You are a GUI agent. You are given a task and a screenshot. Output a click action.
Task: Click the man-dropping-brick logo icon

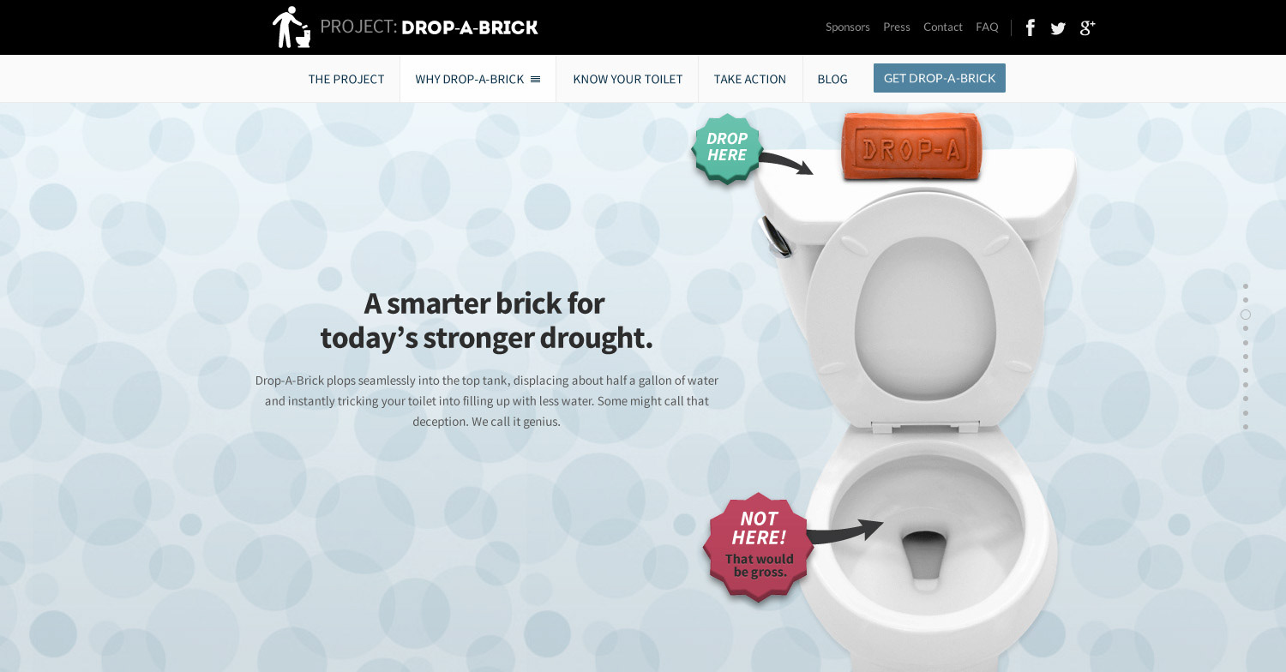tap(291, 27)
